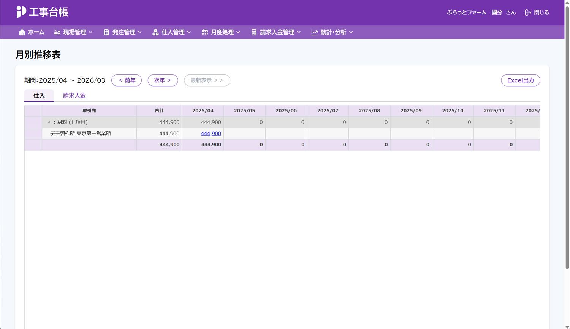Expand the 発注管理 dropdown chevron
570x329 pixels.
(x=140, y=32)
